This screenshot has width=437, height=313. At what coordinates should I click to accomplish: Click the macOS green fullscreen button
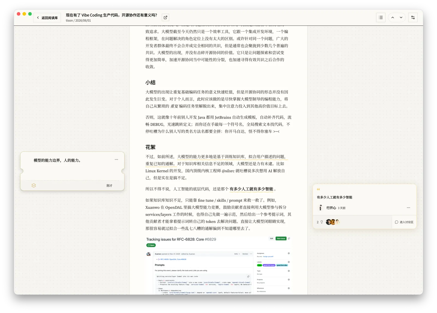pyautogui.click(x=30, y=14)
